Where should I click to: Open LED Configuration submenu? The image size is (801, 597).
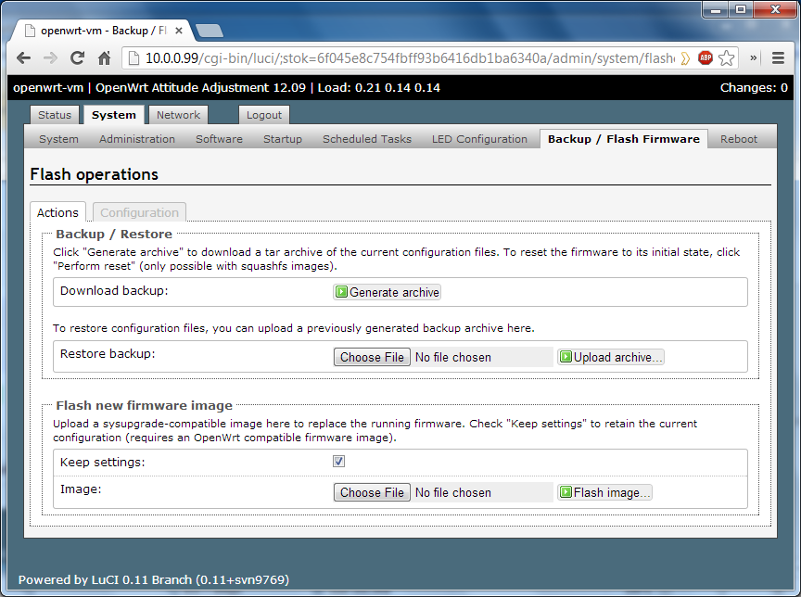click(479, 139)
